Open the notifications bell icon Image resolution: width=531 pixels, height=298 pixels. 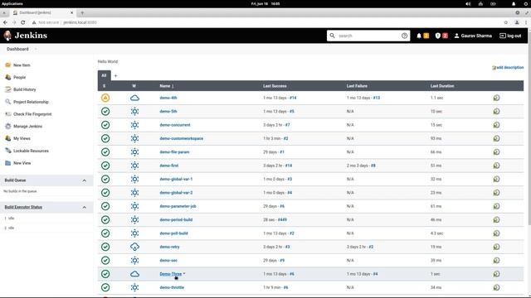pyautogui.click(x=419, y=36)
